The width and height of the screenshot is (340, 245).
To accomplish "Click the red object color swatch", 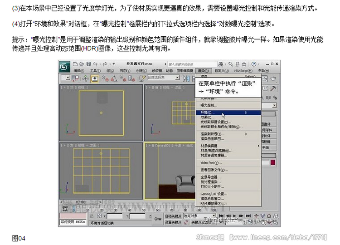I will [272, 162].
